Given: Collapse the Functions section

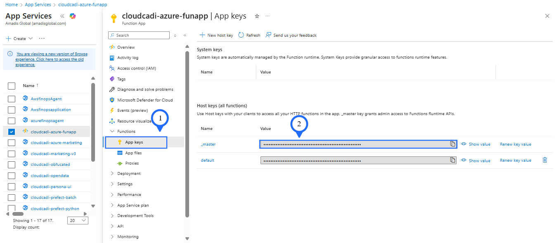Looking at the screenshot, I should 112,131.
